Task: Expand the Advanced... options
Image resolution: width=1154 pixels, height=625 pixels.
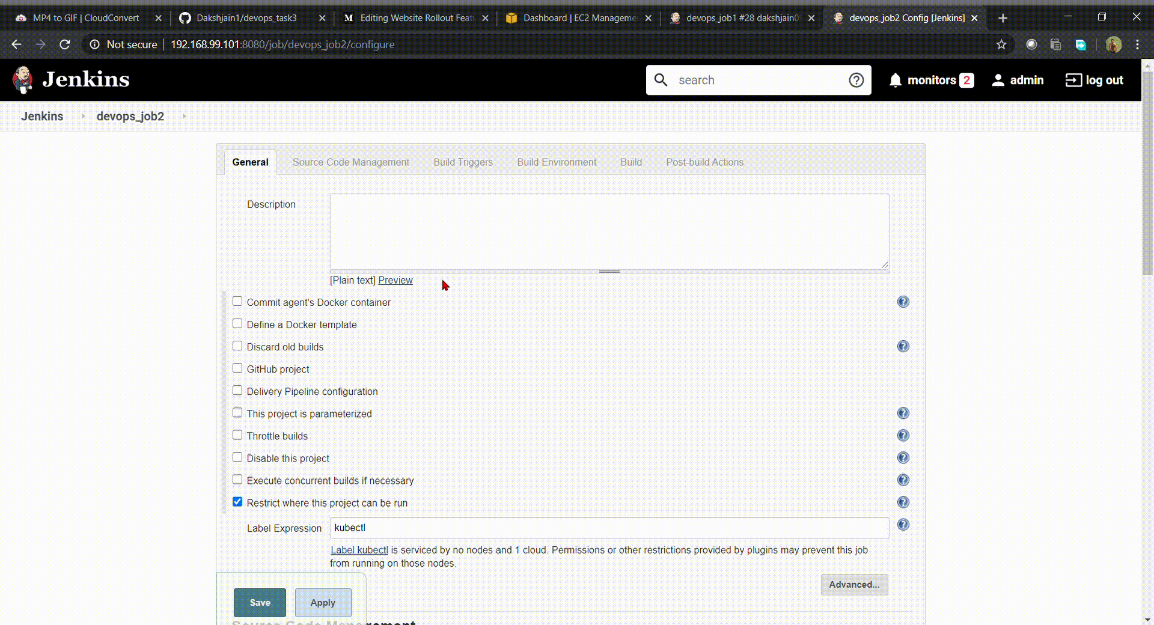Action: tap(854, 585)
